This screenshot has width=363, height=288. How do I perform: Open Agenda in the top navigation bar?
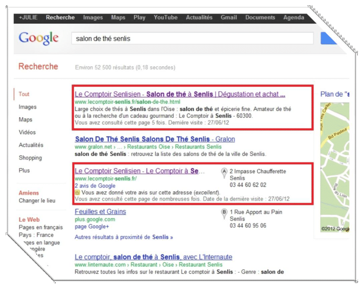click(293, 17)
